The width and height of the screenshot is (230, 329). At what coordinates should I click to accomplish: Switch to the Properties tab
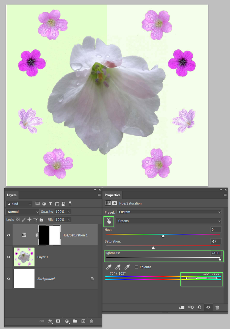tap(113, 195)
